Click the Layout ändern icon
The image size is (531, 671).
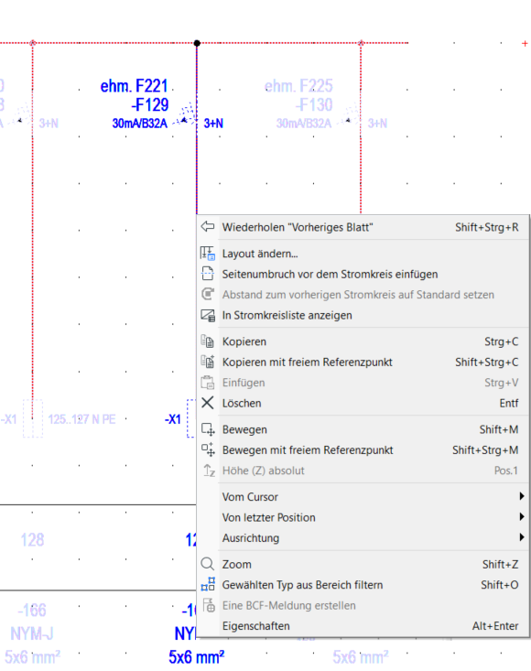[x=208, y=254]
